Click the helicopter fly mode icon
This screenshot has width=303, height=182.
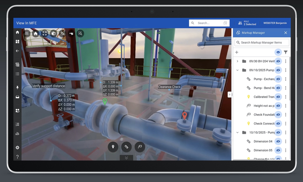pos(71,33)
